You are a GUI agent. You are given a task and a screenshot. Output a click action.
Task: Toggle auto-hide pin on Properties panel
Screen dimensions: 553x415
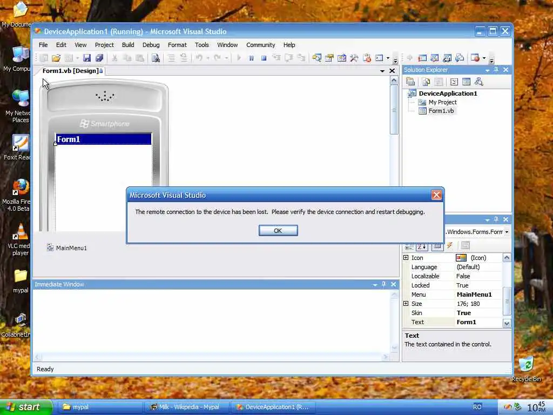tap(496, 219)
